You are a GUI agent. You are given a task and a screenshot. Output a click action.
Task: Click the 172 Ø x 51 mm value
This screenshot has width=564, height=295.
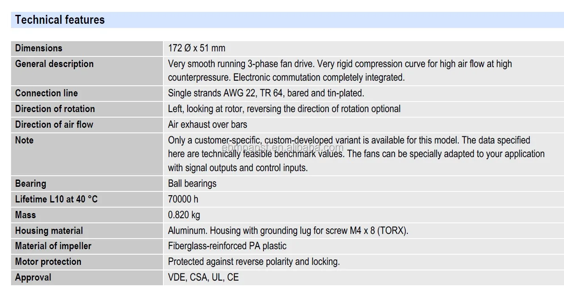tap(196, 48)
